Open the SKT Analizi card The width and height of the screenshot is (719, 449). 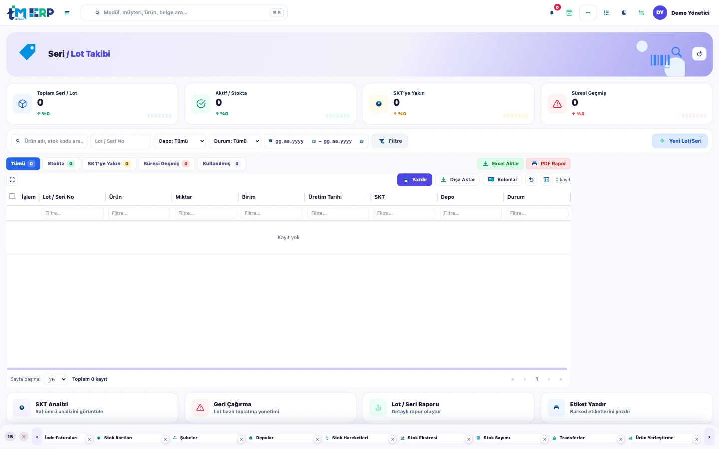pos(92,408)
